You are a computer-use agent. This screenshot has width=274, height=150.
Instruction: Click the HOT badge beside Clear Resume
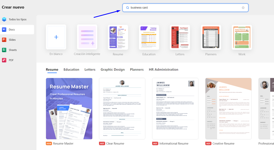[102, 144]
